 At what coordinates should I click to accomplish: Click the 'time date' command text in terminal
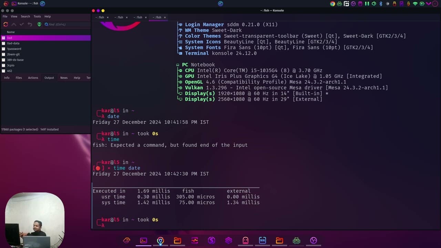pos(127,168)
